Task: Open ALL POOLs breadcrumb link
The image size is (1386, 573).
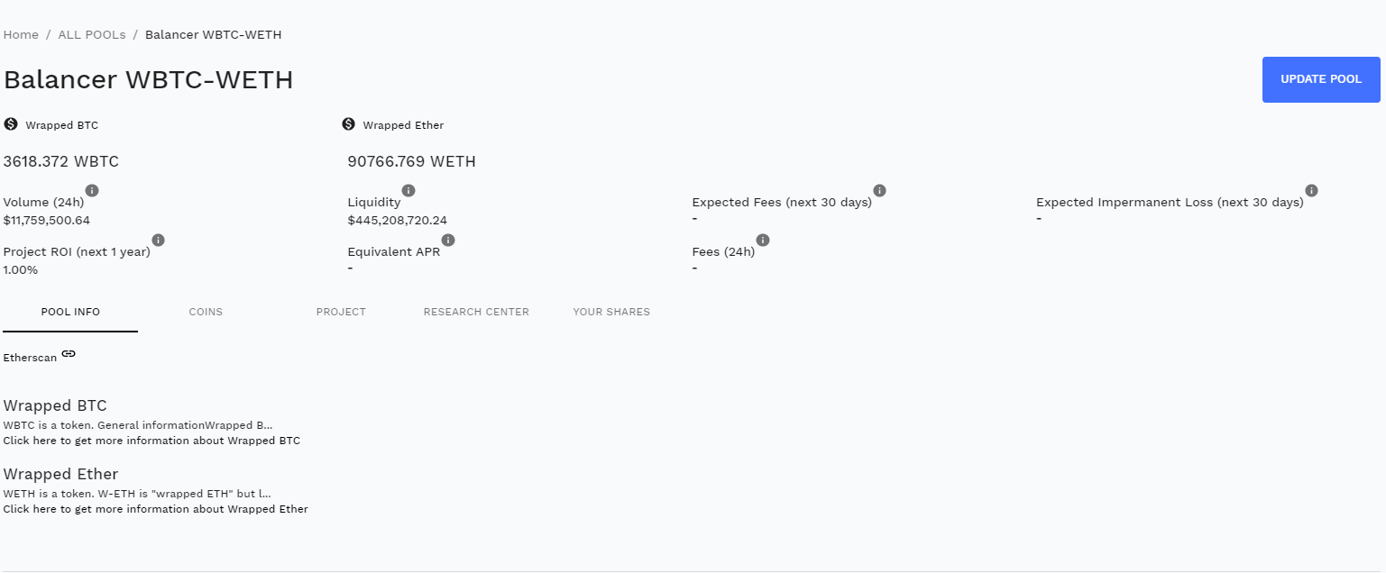Action: [92, 35]
